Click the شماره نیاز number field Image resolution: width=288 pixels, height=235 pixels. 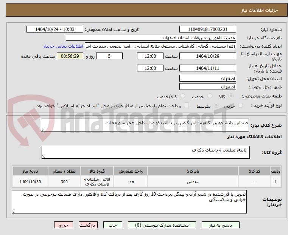tap(207, 29)
